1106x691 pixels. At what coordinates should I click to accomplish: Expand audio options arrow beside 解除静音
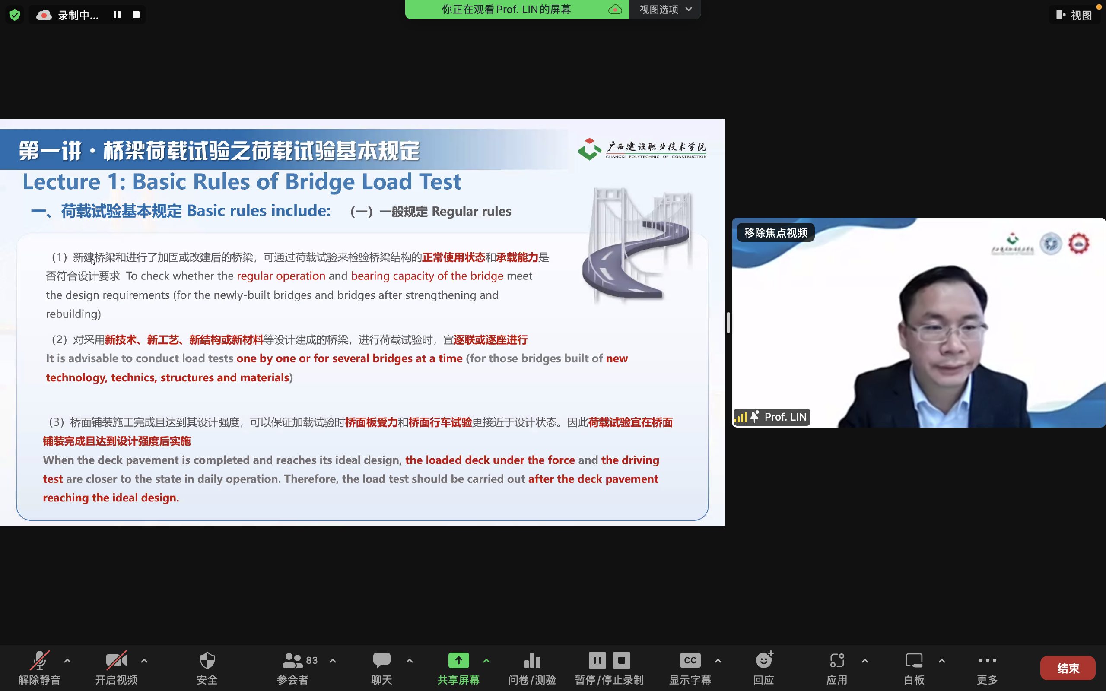pos(67,660)
